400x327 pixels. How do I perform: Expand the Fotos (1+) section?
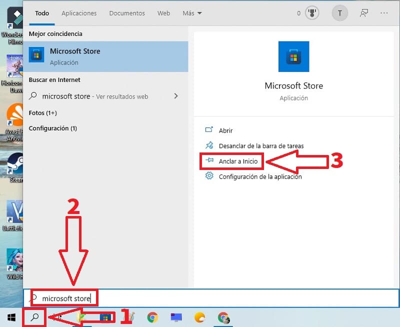(42, 112)
